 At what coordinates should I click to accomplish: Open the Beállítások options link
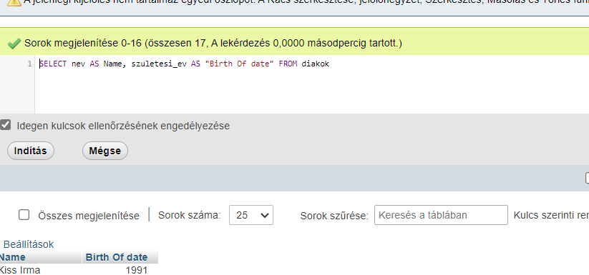click(x=29, y=245)
